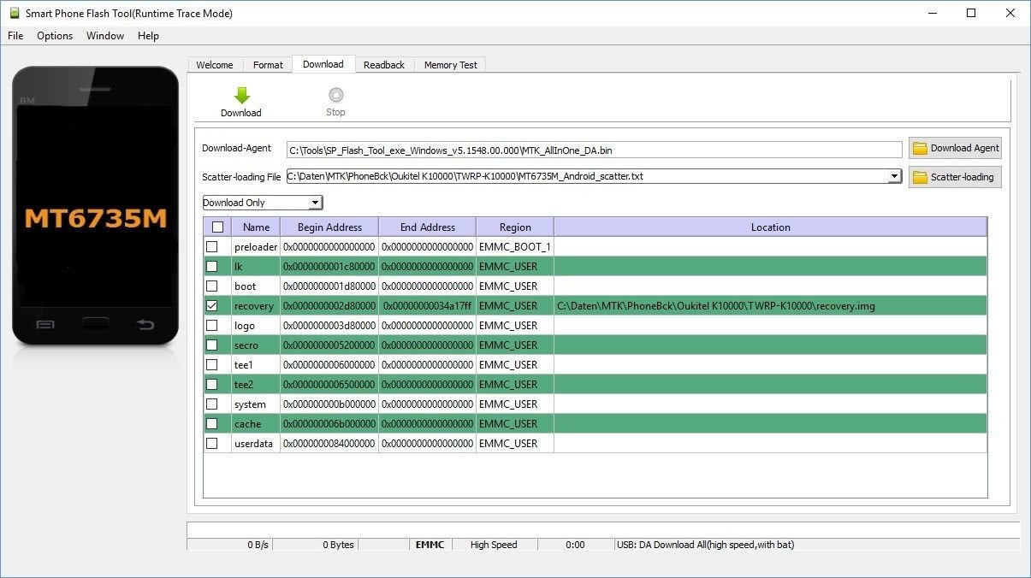Check the cache partition checkbox
This screenshot has width=1031, height=578.
[x=212, y=423]
